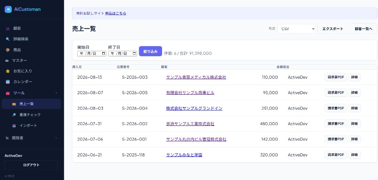Follow the 申込はこちら link
The width and height of the screenshot is (378, 180).
[x=116, y=14]
